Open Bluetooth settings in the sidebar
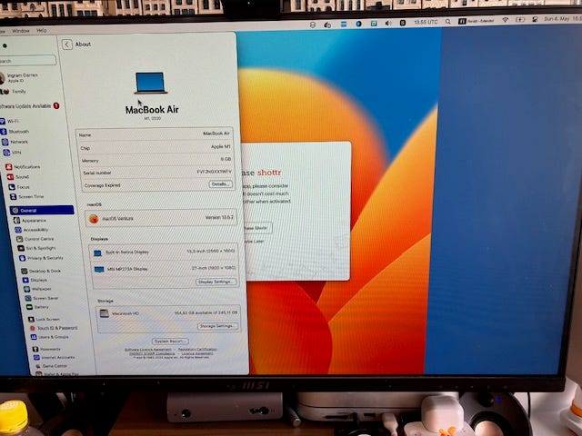The image size is (582, 436). pos(15,131)
